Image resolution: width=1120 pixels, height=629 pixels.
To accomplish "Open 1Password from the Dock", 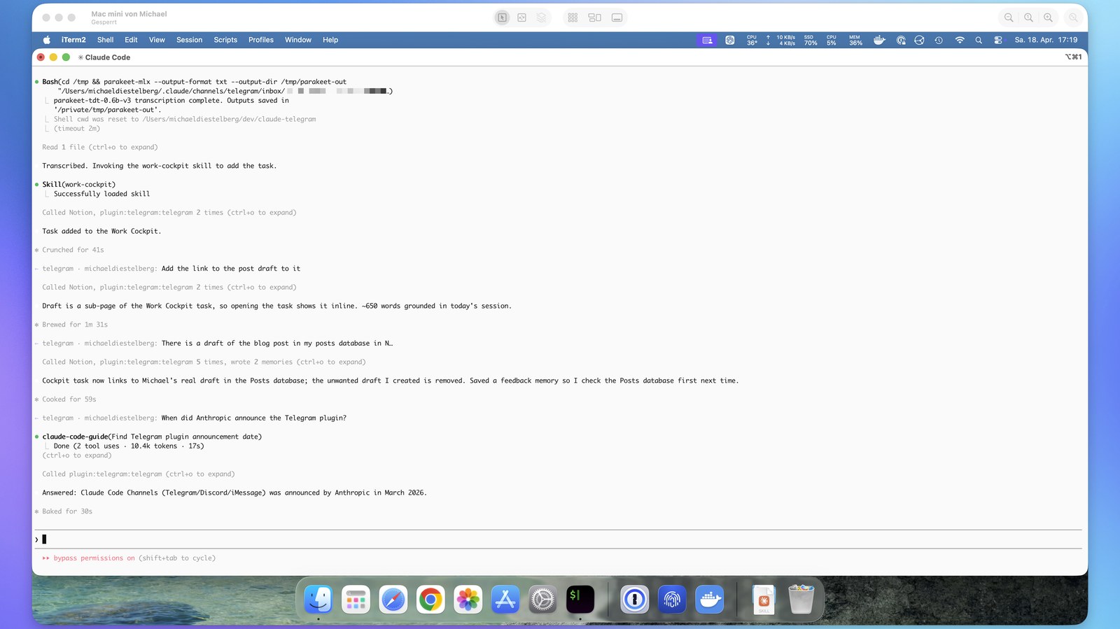I will [635, 600].
